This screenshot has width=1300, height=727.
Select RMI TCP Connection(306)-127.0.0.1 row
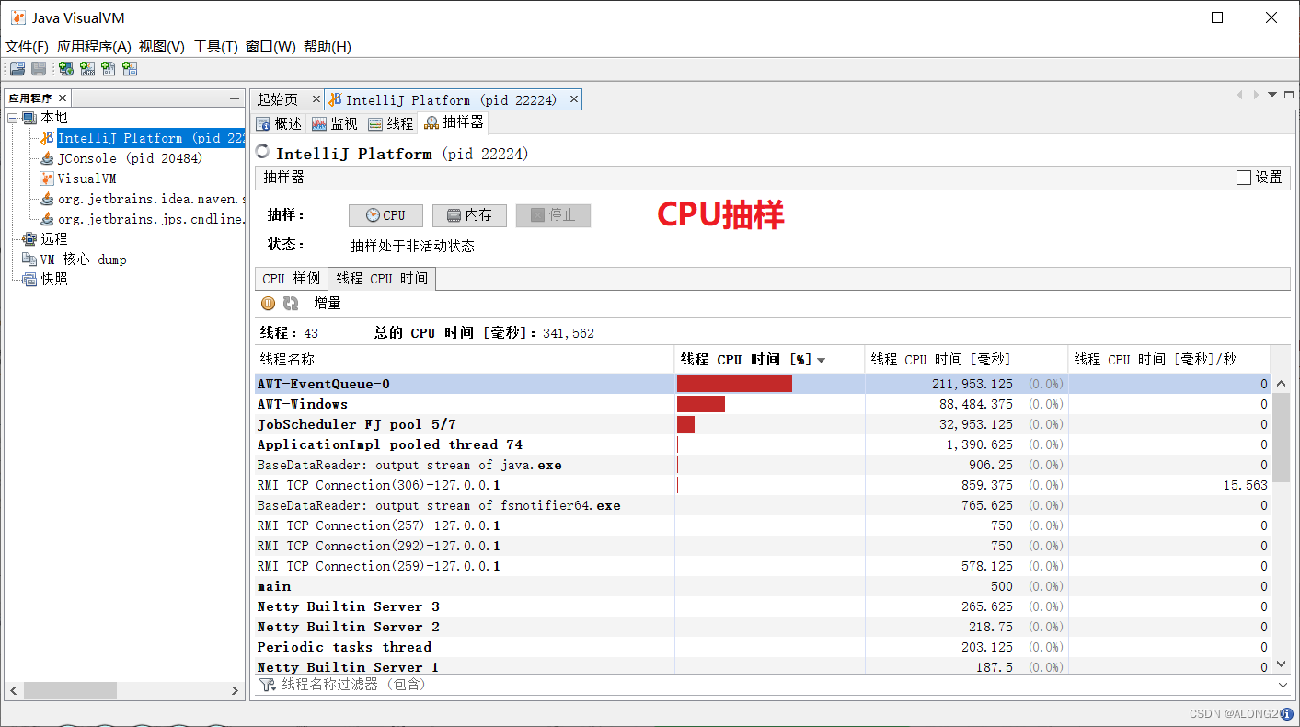763,485
